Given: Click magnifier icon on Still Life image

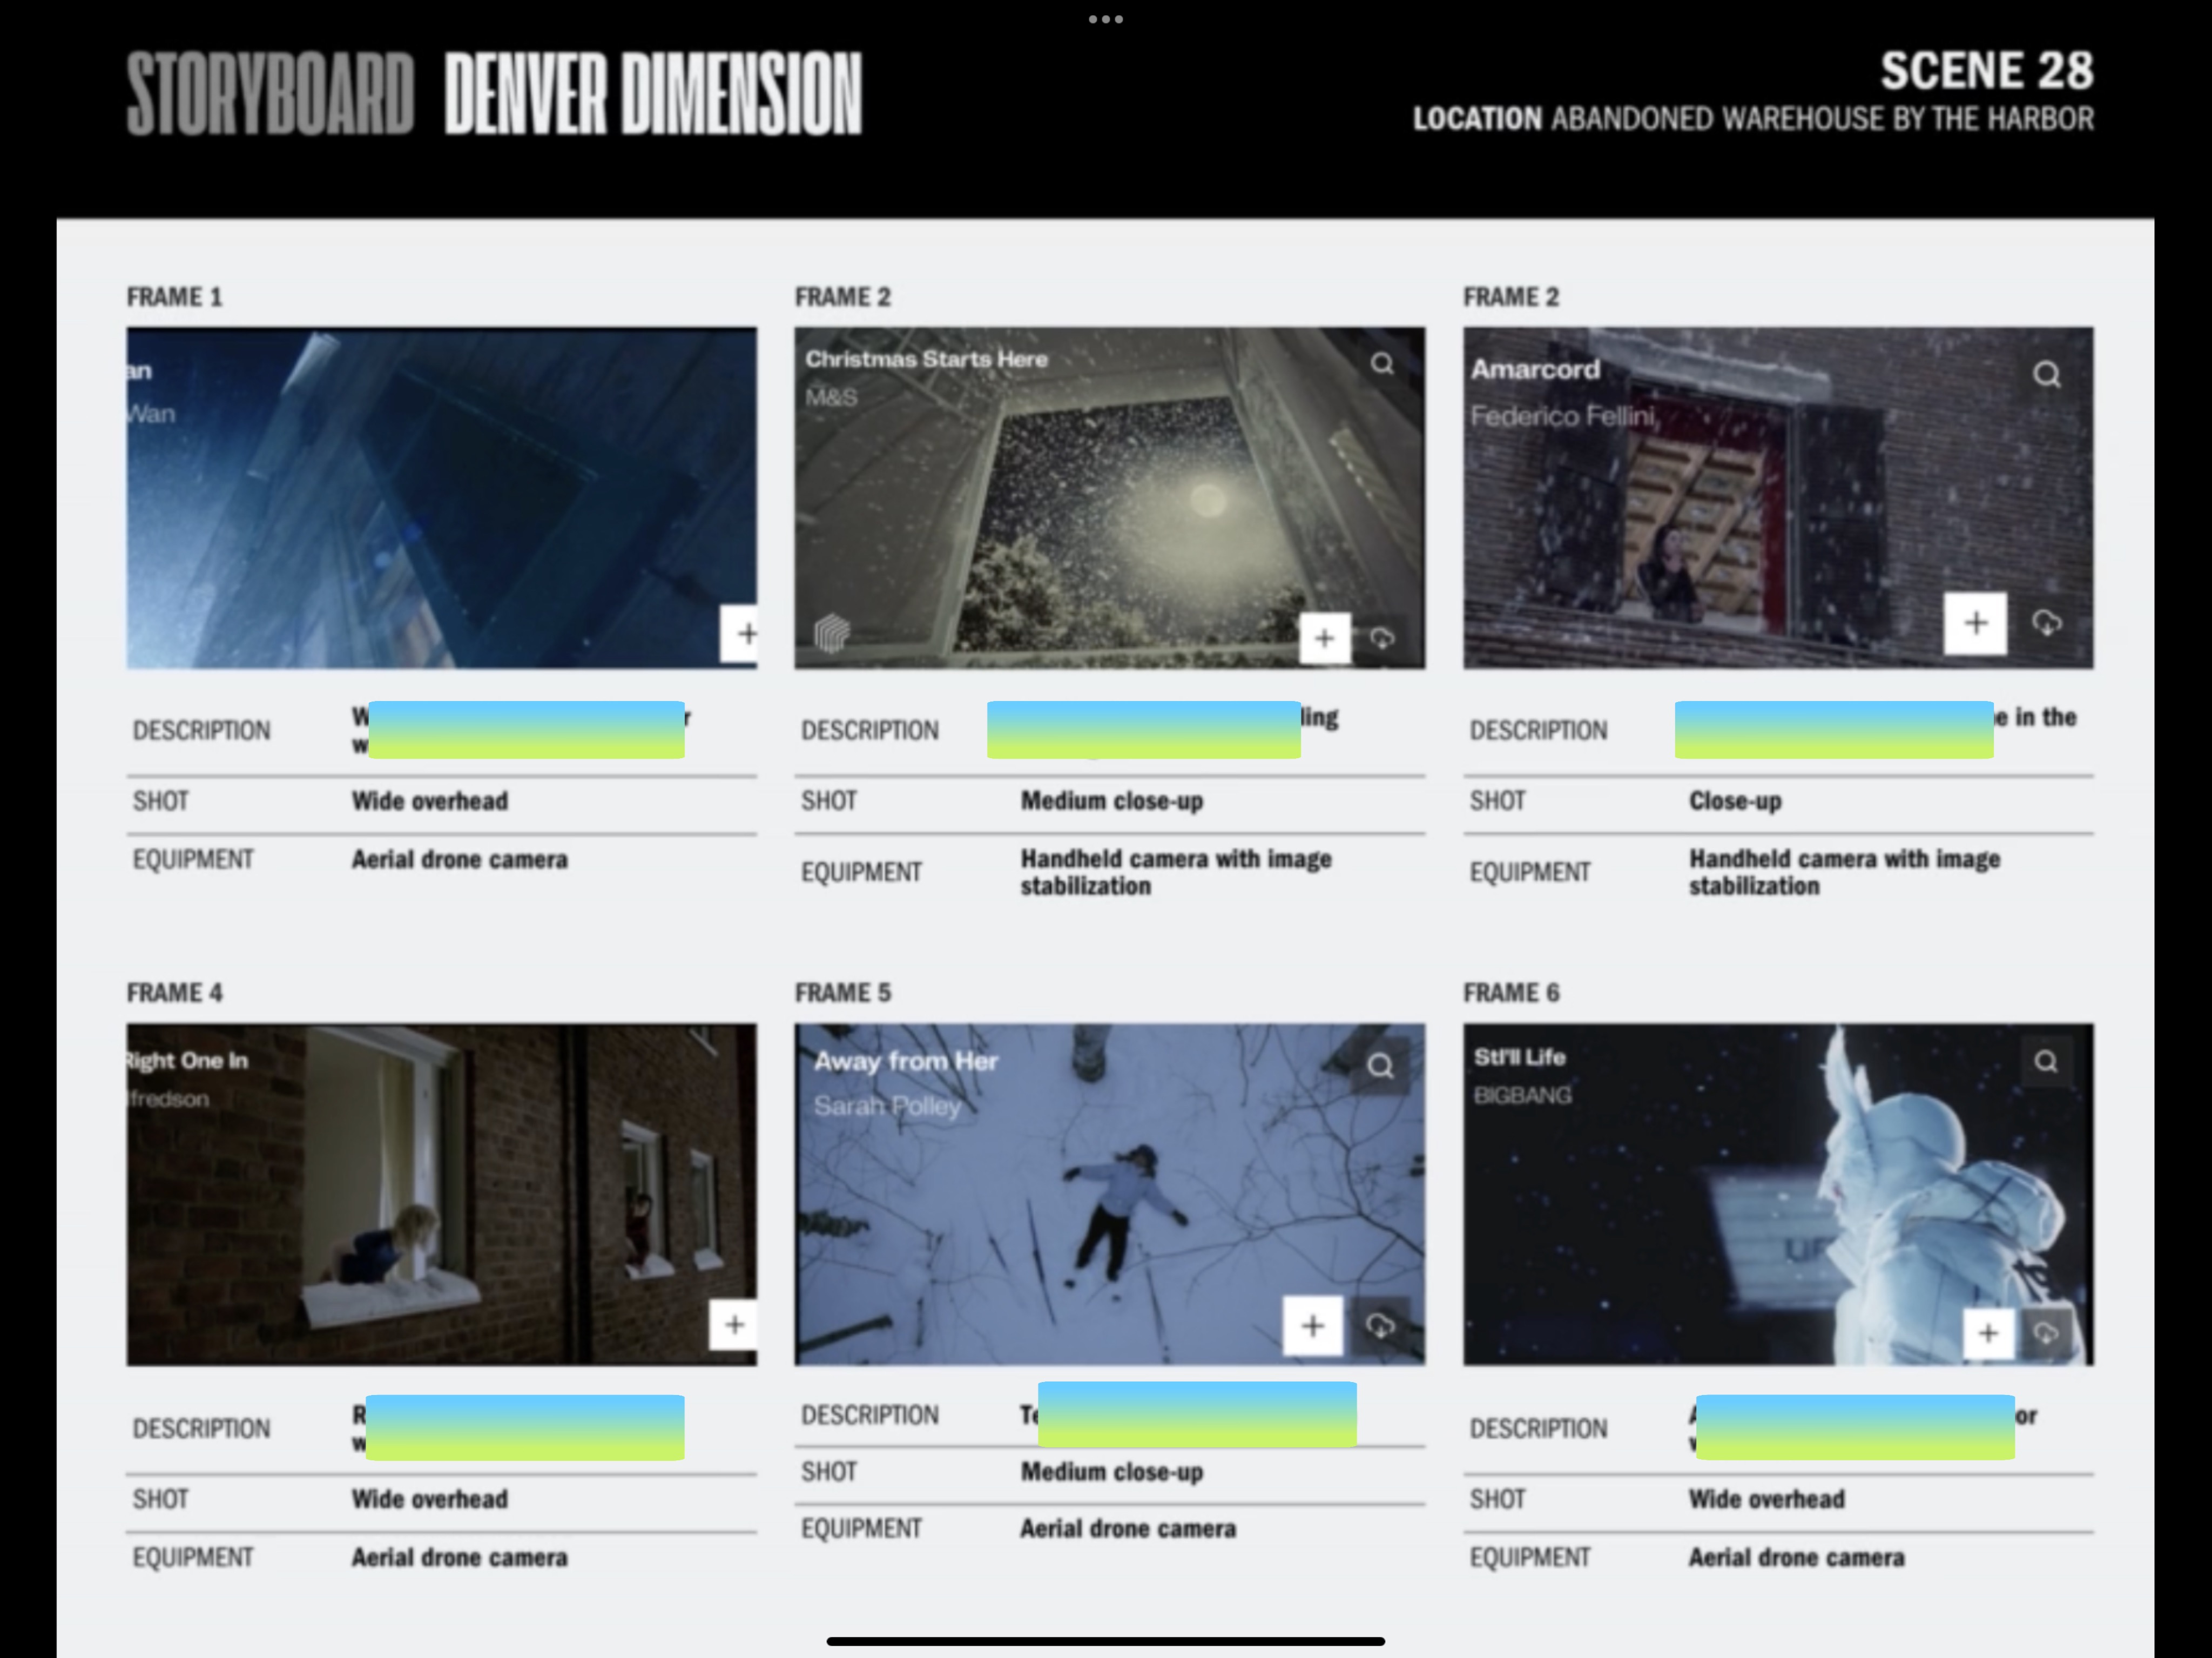Looking at the screenshot, I should 2046,1061.
